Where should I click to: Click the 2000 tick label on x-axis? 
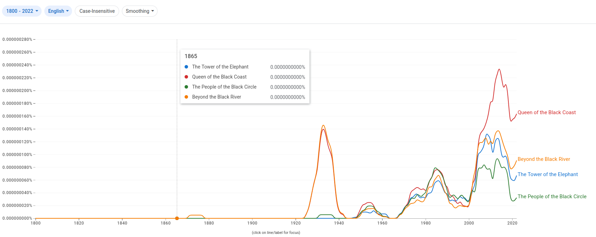469,223
